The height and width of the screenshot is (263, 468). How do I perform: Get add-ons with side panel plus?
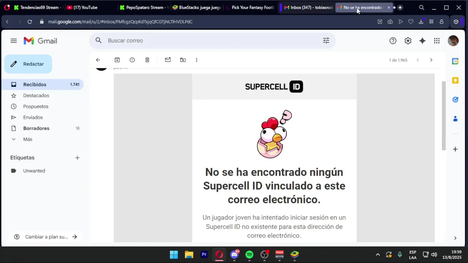(x=455, y=149)
